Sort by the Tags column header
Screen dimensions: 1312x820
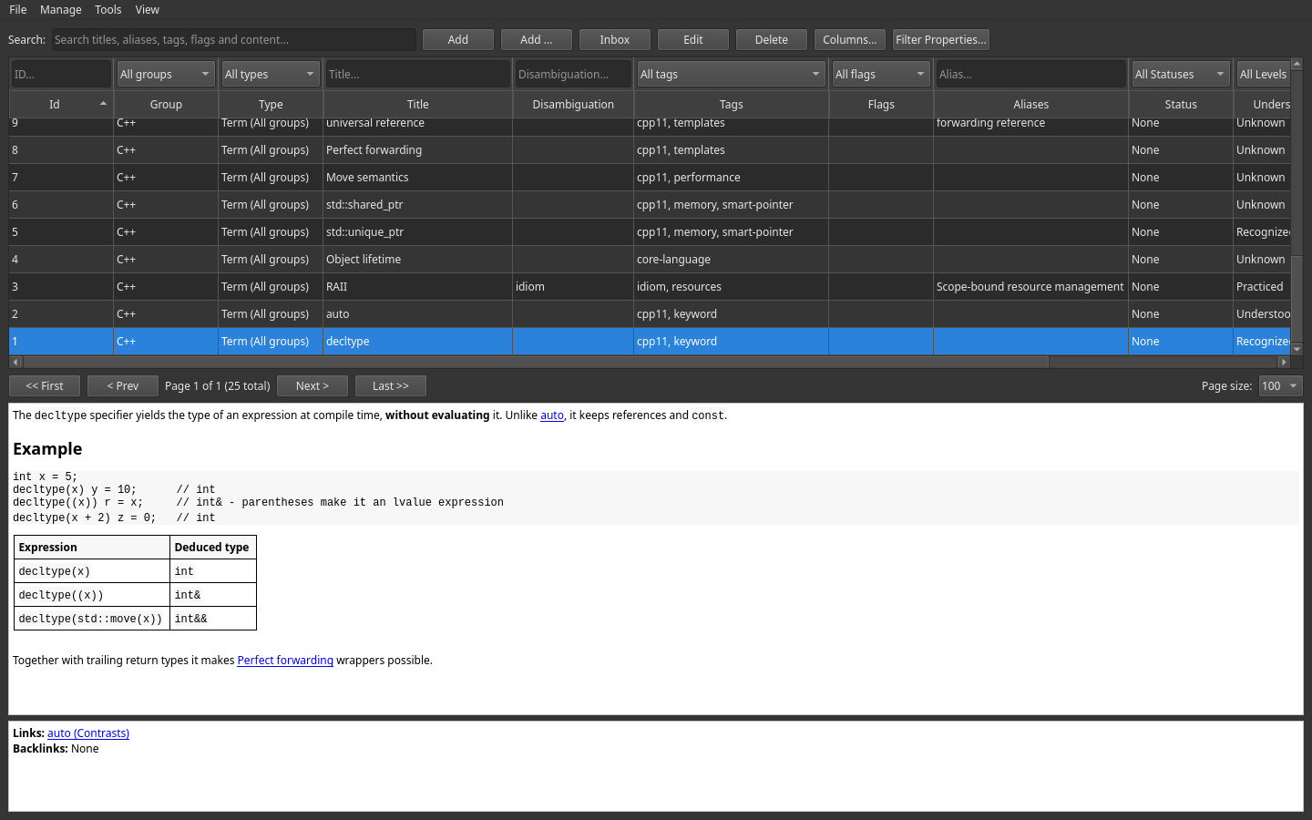pos(732,105)
